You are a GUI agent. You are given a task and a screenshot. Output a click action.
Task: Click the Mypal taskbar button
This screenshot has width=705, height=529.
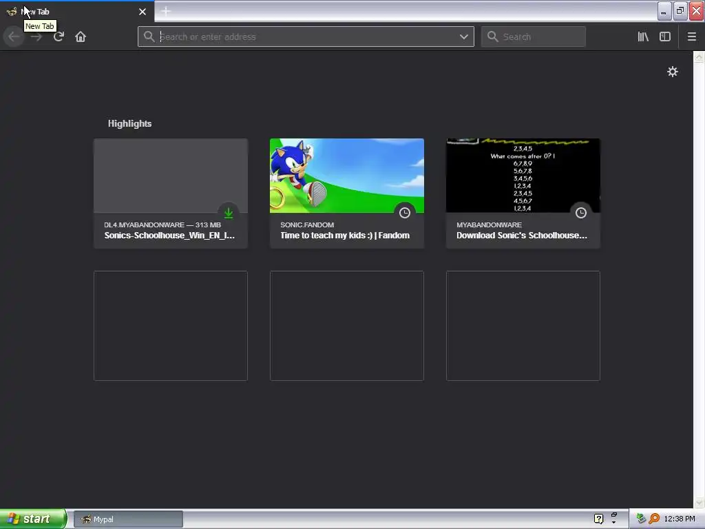pos(128,519)
